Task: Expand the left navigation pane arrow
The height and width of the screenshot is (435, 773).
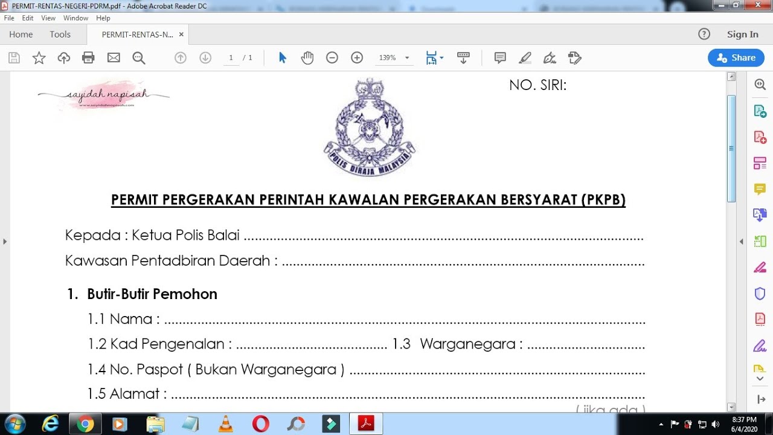Action: 5,242
